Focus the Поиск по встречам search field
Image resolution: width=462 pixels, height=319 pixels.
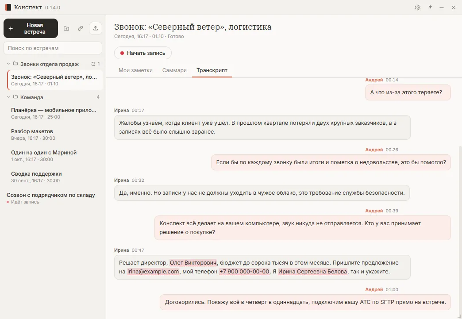coord(53,48)
